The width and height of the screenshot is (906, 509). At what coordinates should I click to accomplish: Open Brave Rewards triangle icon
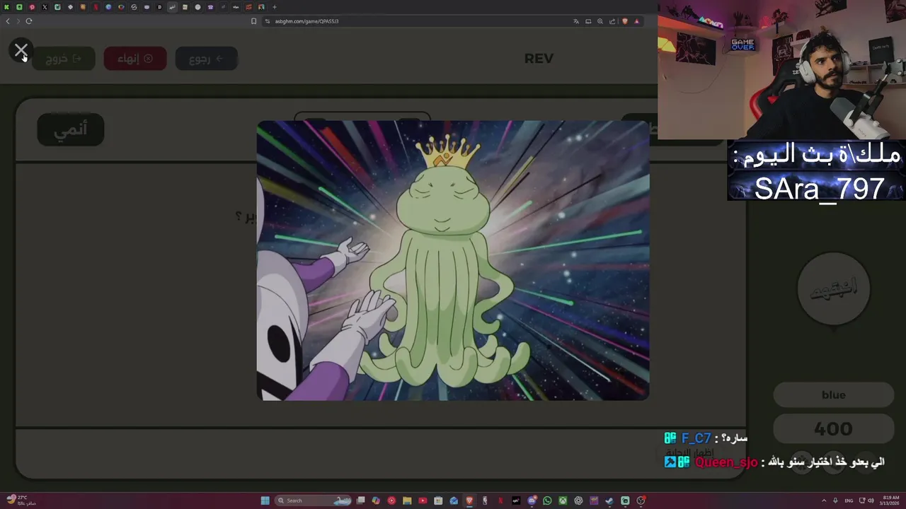pyautogui.click(x=637, y=21)
